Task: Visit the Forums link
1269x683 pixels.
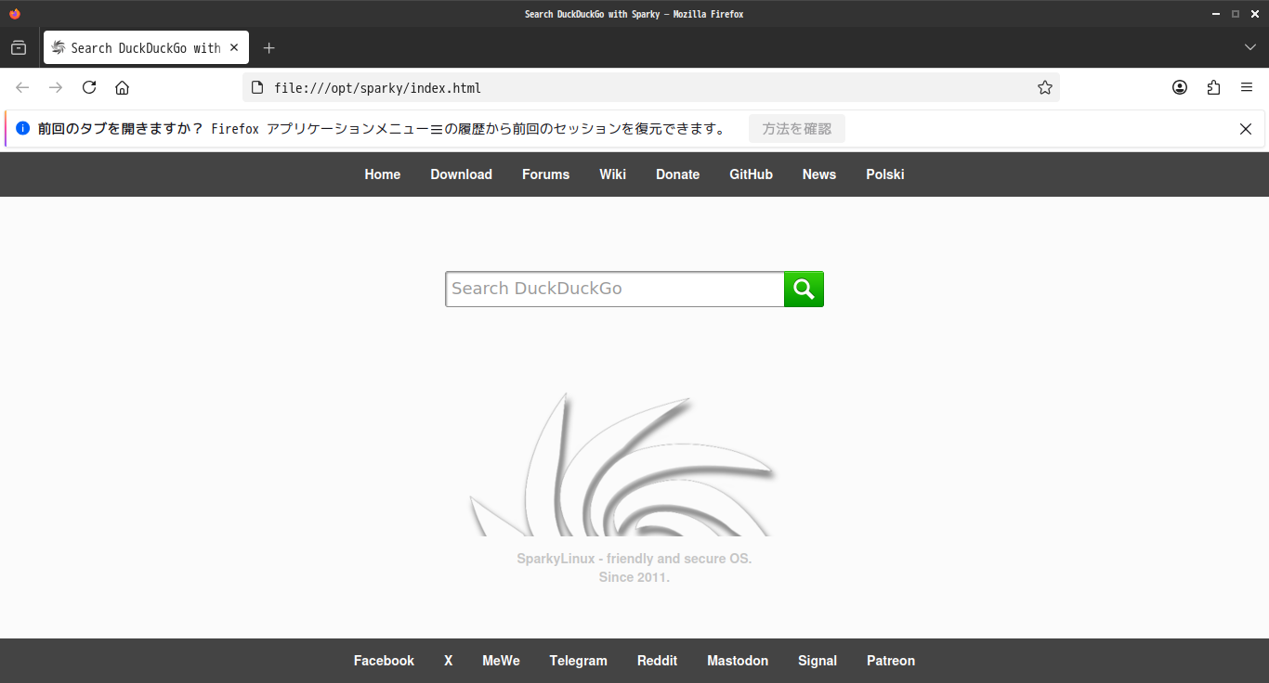Action: pos(545,174)
